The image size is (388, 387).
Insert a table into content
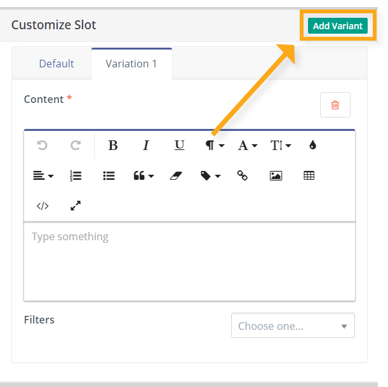coord(309,176)
